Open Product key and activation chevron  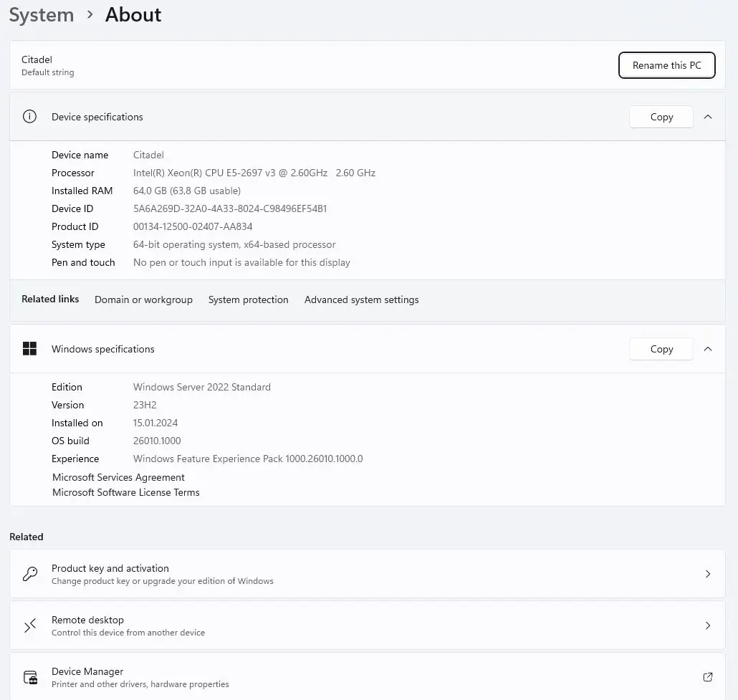(707, 574)
